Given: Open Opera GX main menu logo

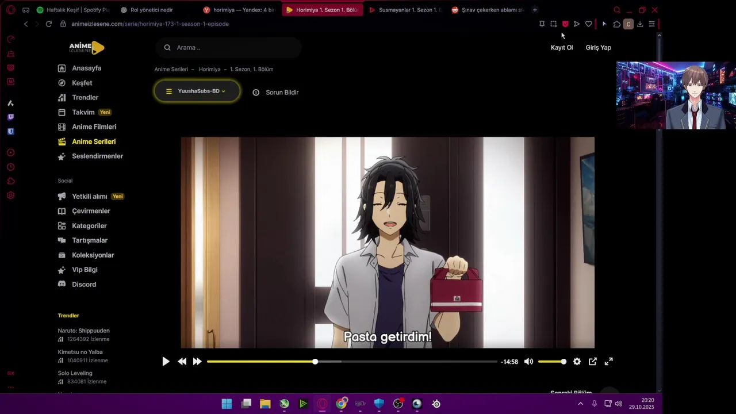Looking at the screenshot, I should (x=10, y=10).
